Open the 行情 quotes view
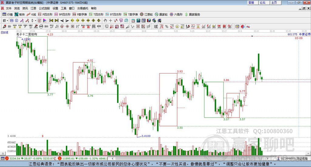Image resolution: width=311 pixels, height=167 pixels. point(8,15)
